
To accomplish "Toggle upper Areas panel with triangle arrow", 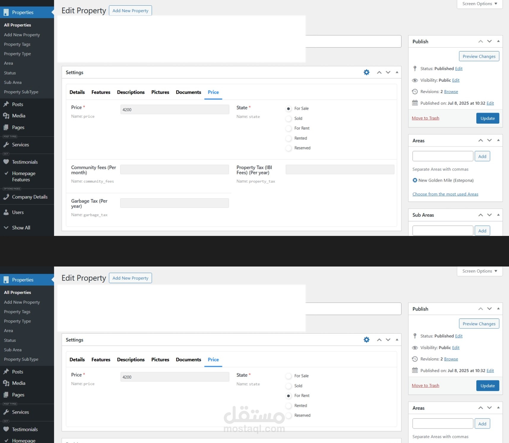I will click(x=498, y=140).
